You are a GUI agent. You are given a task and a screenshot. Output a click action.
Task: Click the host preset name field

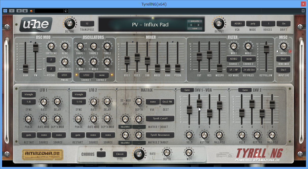point(49,11)
